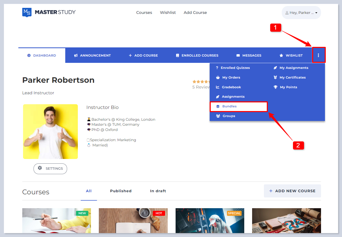Open the three-dot more menu

pos(318,55)
